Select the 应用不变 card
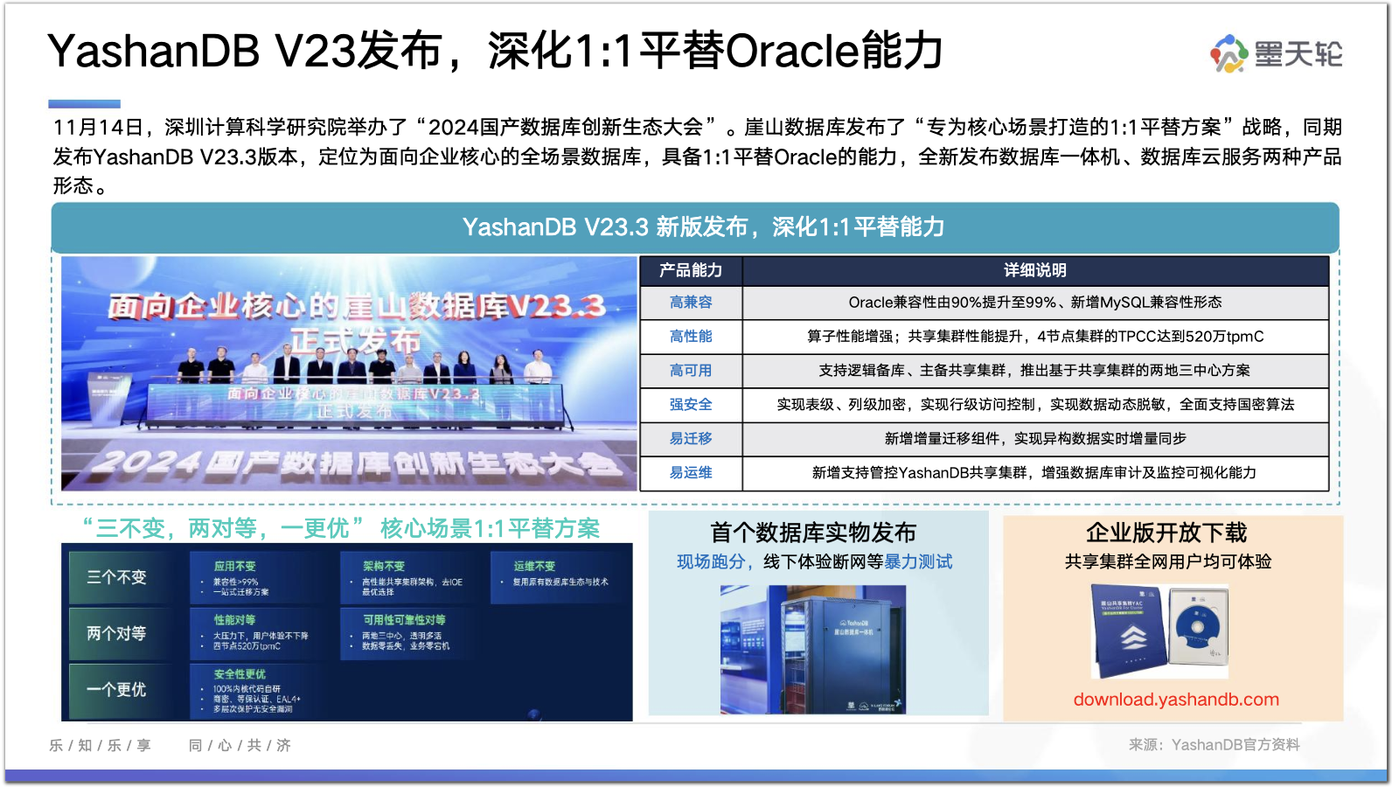The height and width of the screenshot is (787, 1392). tap(261, 578)
